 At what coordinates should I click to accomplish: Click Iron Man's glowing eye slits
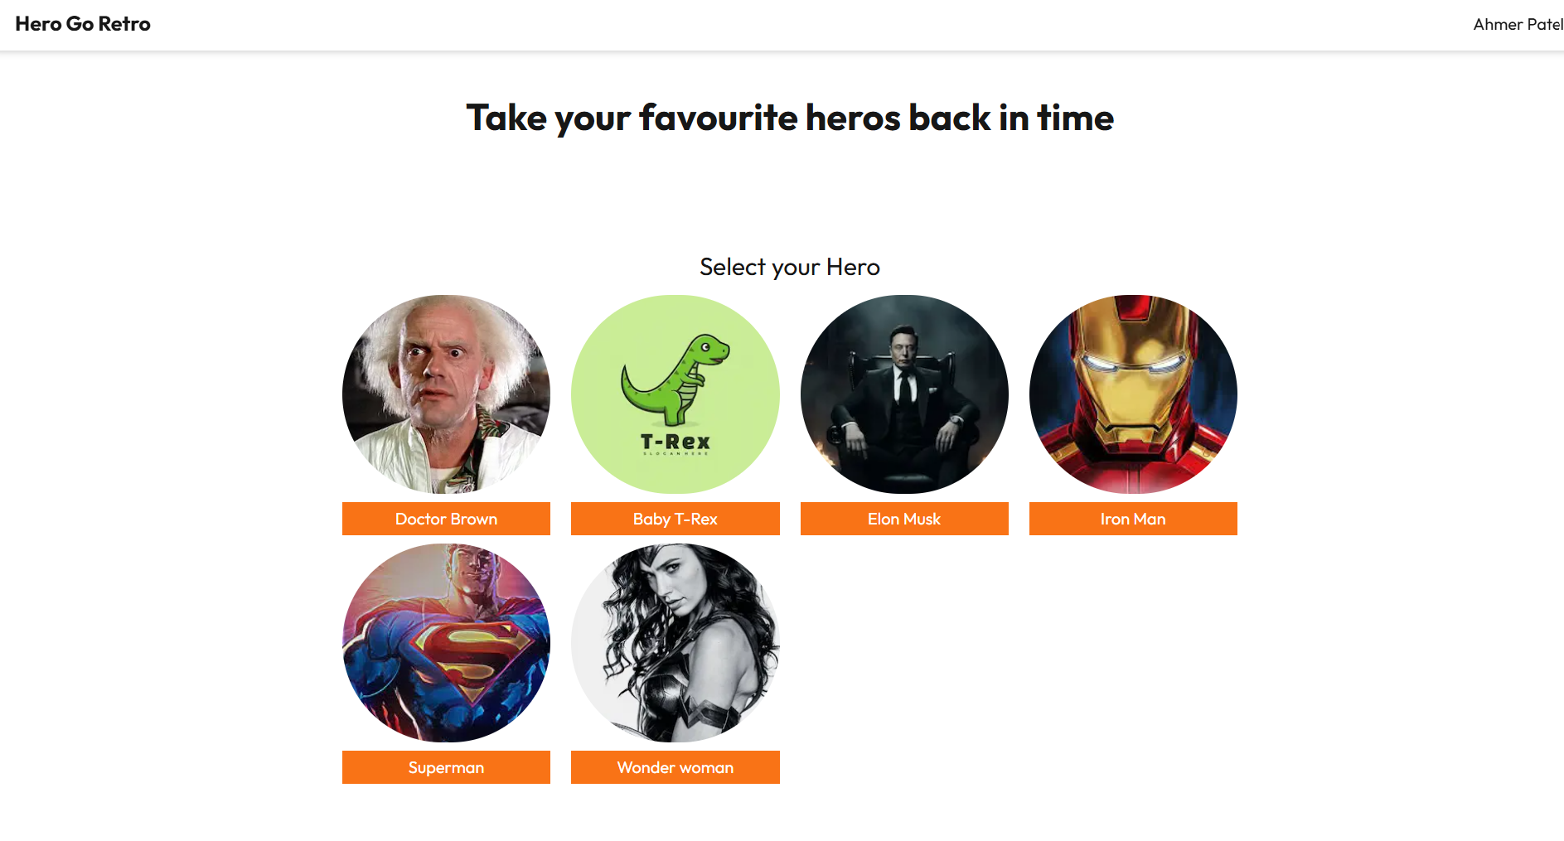click(1133, 363)
